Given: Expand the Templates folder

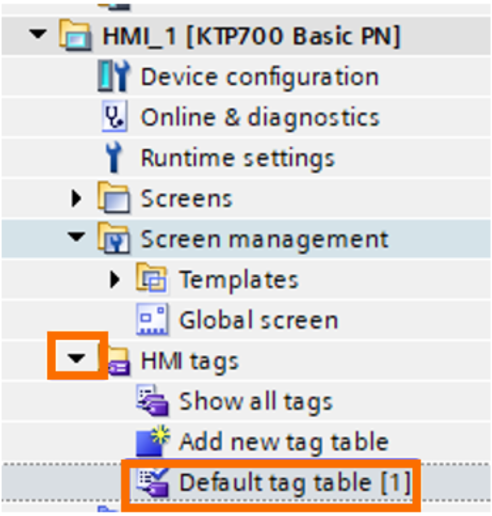Looking at the screenshot, I should point(114,279).
